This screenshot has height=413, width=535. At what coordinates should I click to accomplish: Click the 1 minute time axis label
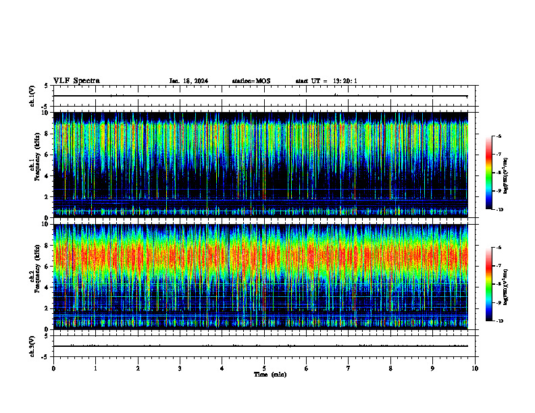pyautogui.click(x=95, y=368)
